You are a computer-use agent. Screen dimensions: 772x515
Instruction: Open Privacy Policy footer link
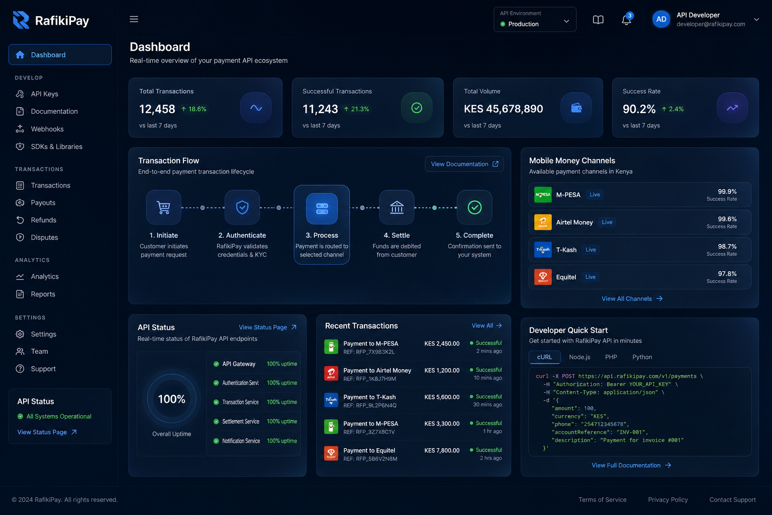[668, 500]
